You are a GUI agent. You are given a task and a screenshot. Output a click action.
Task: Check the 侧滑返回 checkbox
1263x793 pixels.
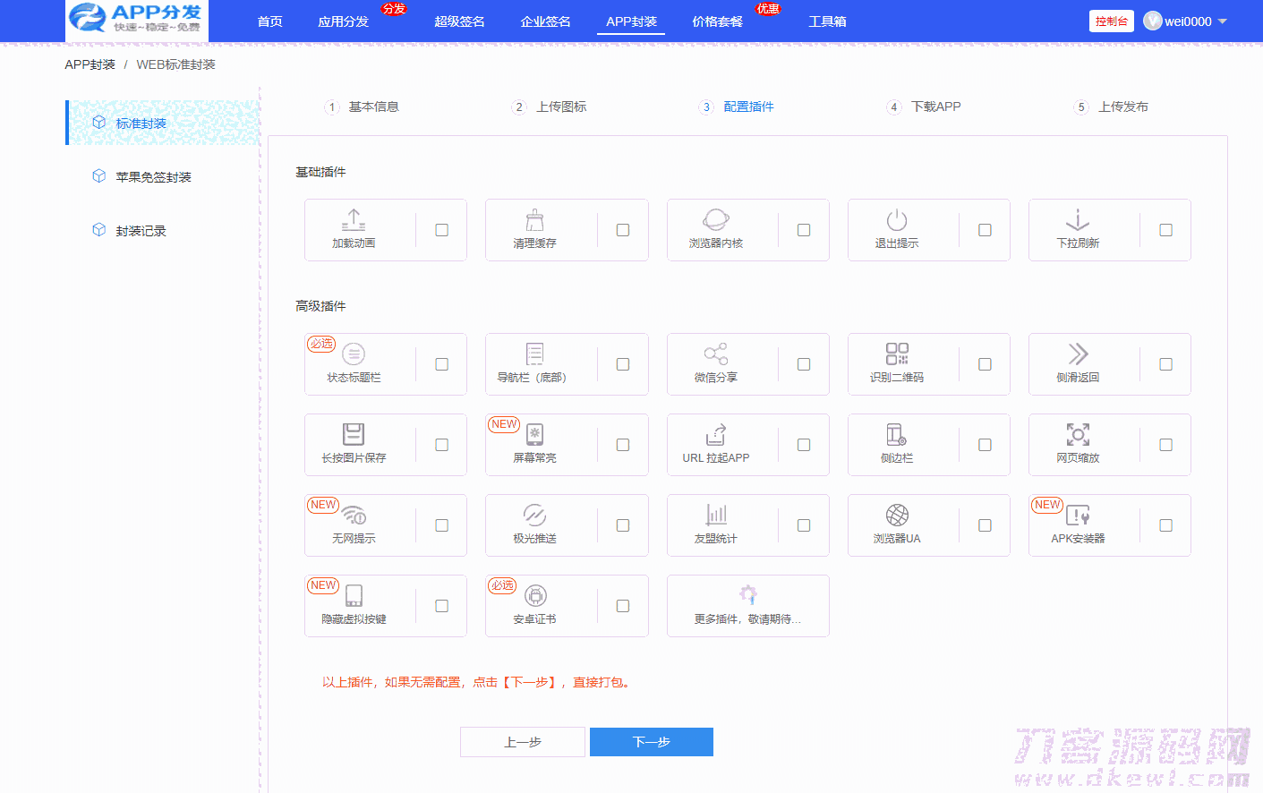pyautogui.click(x=1165, y=364)
